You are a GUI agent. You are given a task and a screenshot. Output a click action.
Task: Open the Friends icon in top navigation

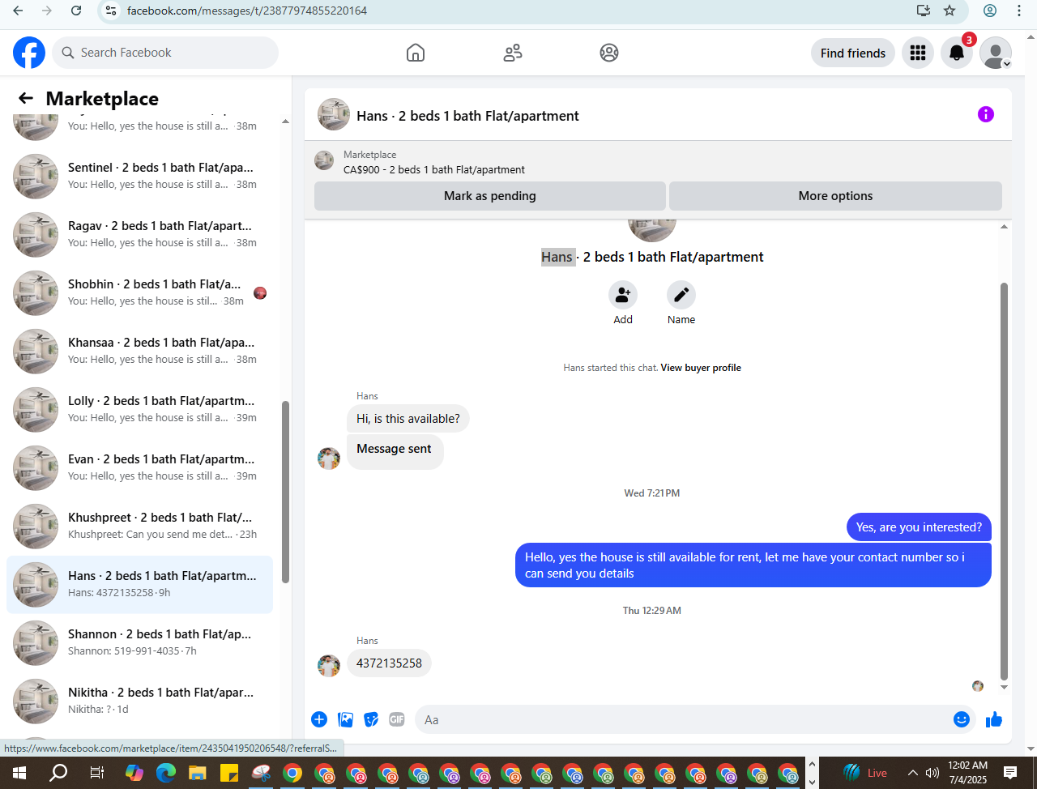pos(513,53)
